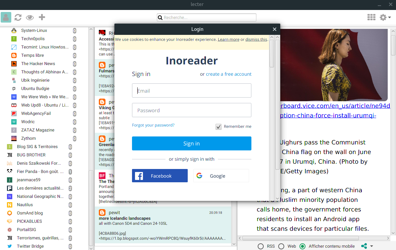This screenshot has height=250, width=396.
Task: Click National Geographic feed icon
Action: [10, 197]
